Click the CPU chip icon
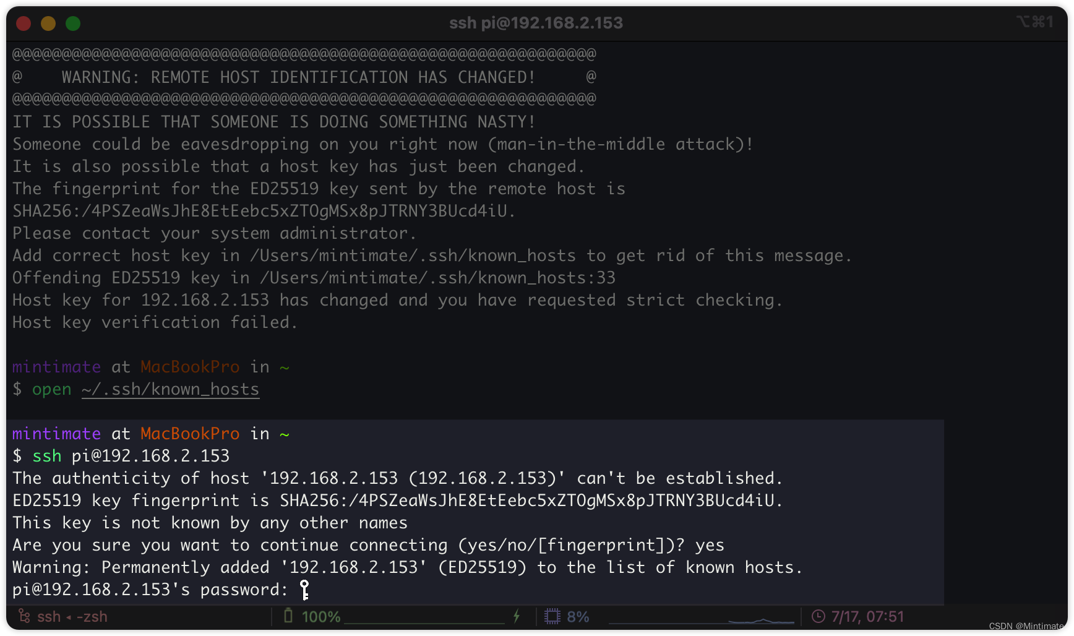This screenshot has height=636, width=1074. click(552, 616)
